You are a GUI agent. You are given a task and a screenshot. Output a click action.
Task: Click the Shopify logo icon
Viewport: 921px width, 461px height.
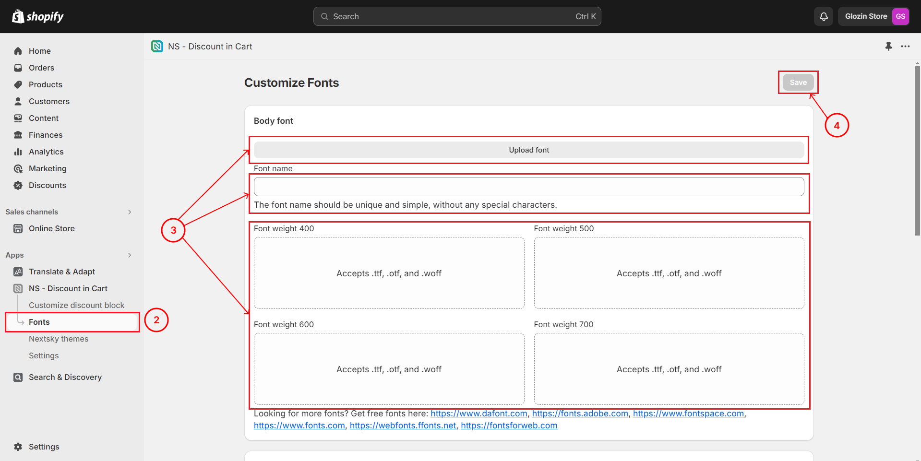[x=18, y=16]
